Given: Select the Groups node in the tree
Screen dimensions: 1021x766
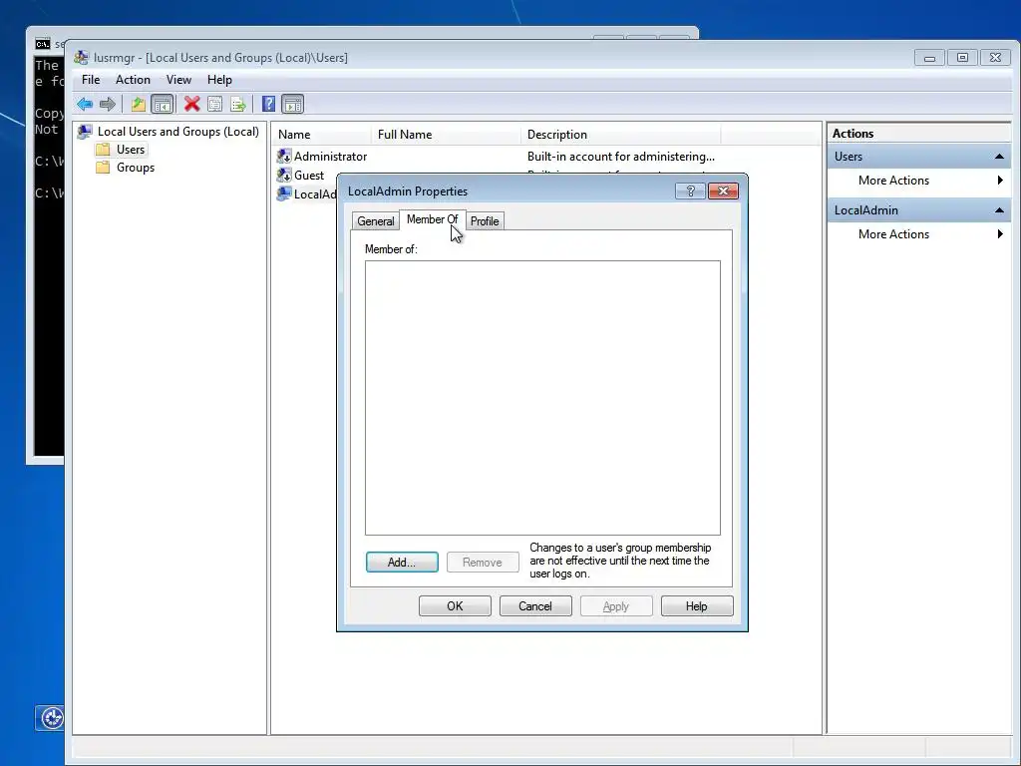Looking at the screenshot, I should tap(136, 168).
